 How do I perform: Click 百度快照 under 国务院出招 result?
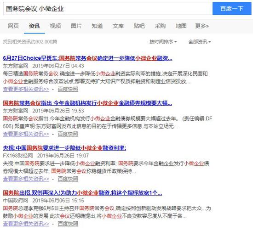[x=68, y=224]
